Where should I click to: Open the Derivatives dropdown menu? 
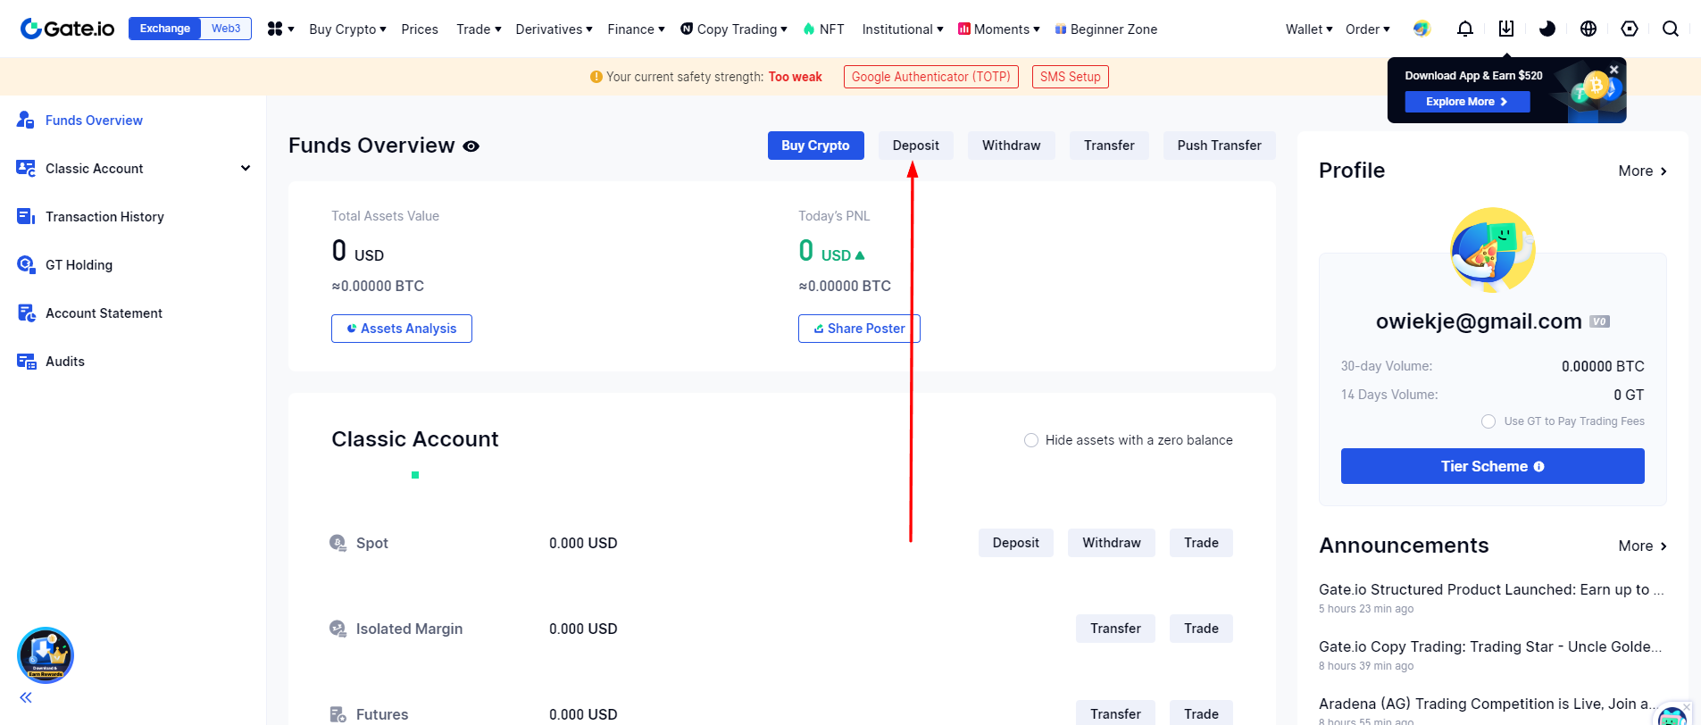click(x=554, y=29)
